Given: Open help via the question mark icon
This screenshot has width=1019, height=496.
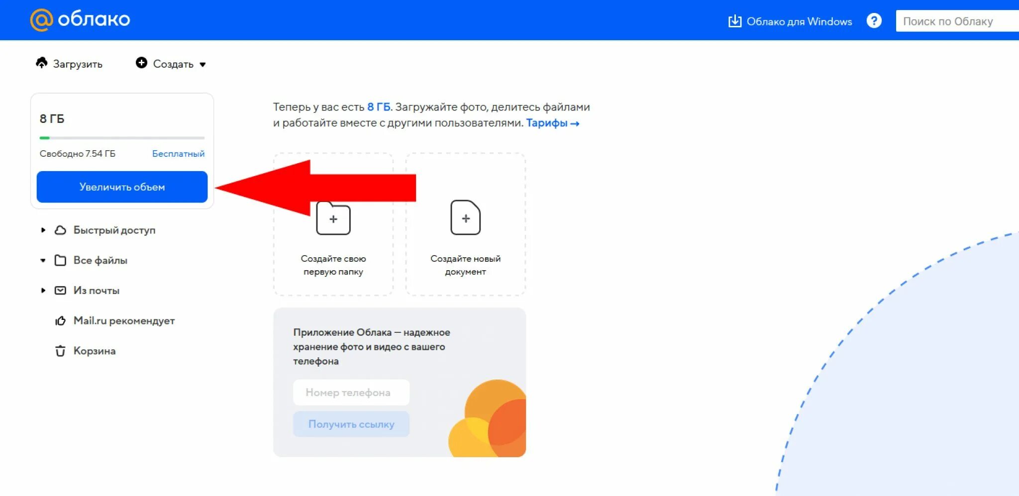Looking at the screenshot, I should click(x=874, y=21).
